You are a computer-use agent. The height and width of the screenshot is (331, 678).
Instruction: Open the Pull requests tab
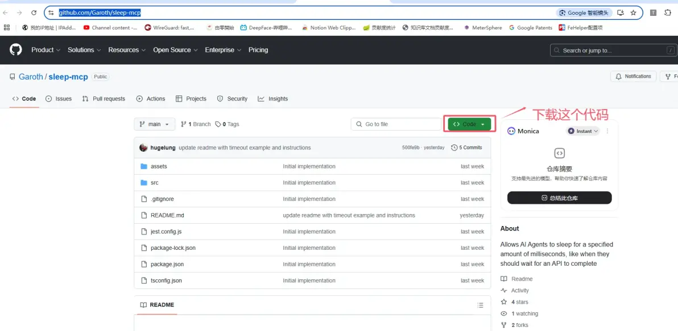104,99
